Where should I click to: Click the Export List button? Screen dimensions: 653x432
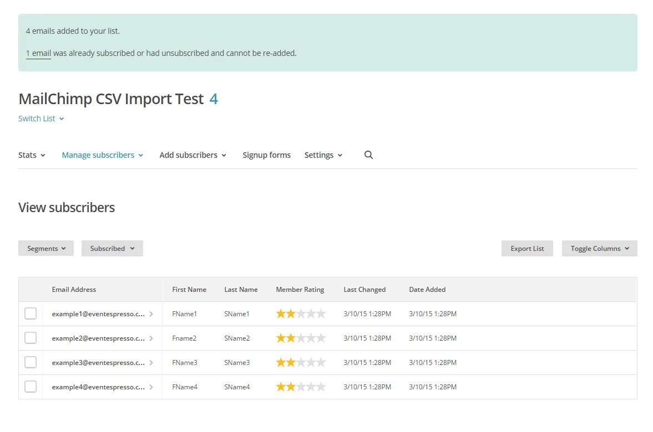(x=527, y=248)
